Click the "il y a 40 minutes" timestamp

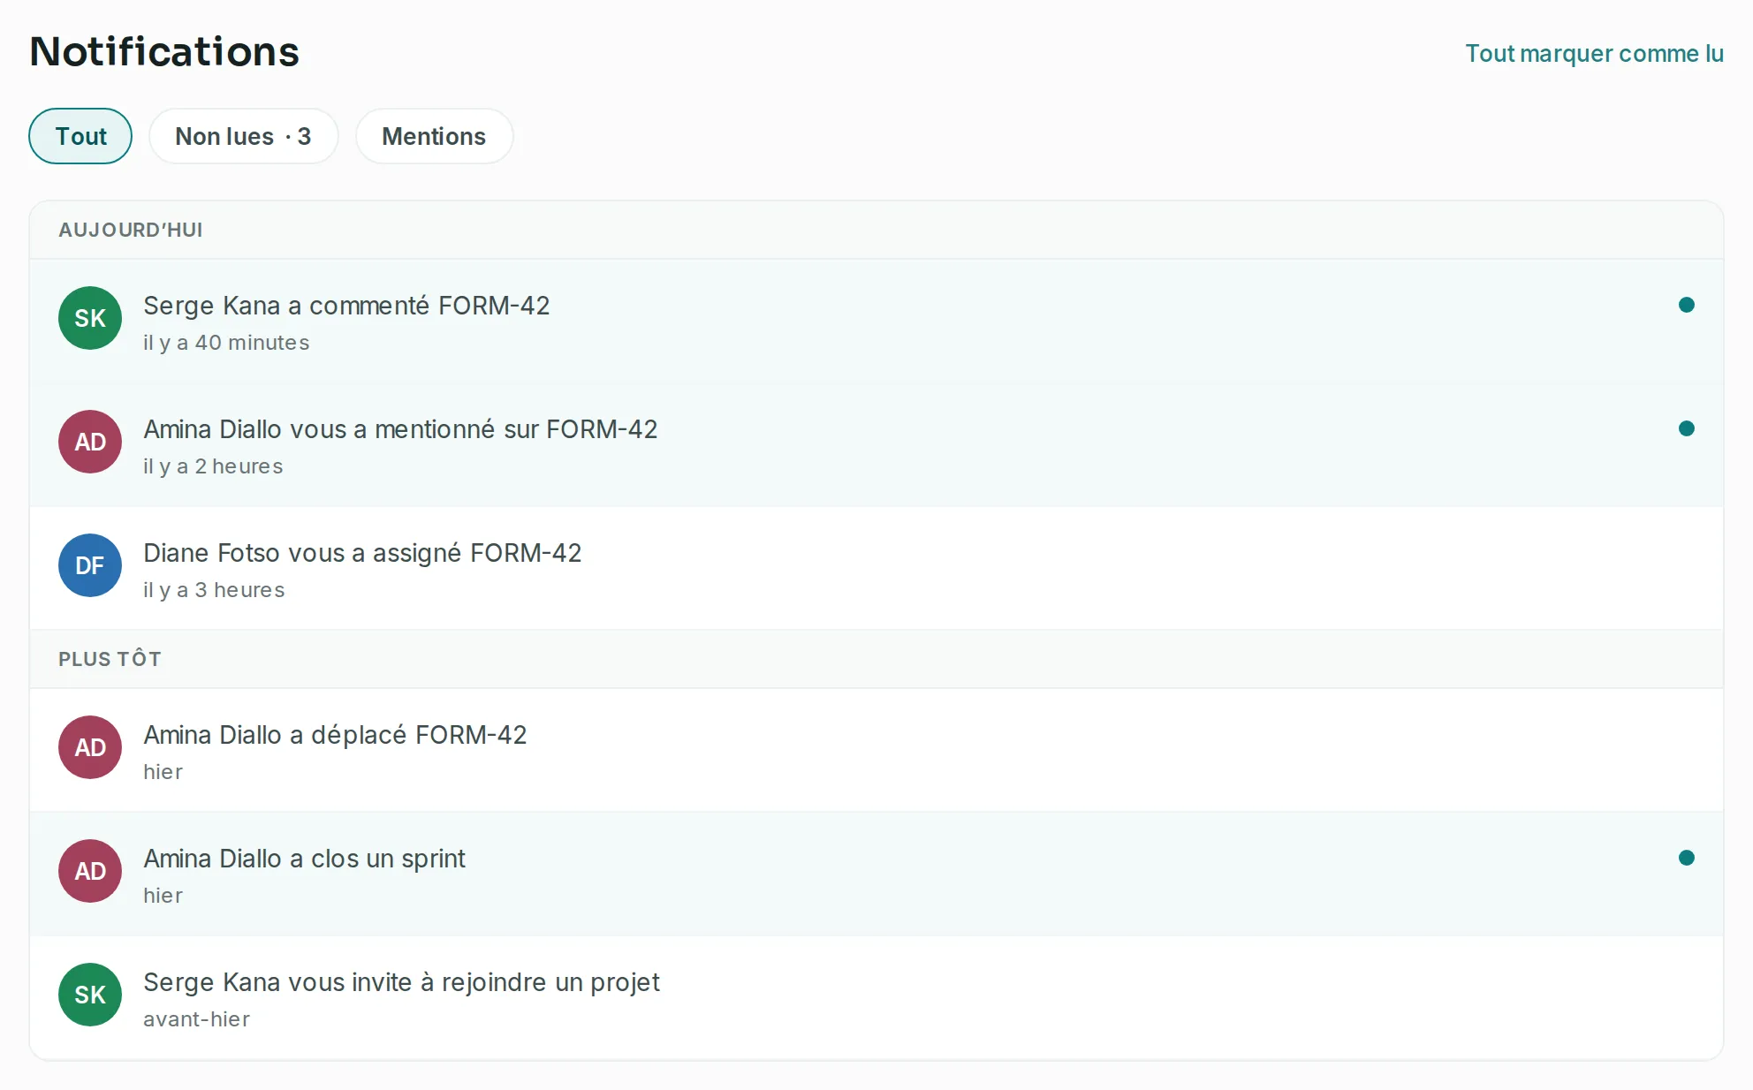tap(226, 343)
